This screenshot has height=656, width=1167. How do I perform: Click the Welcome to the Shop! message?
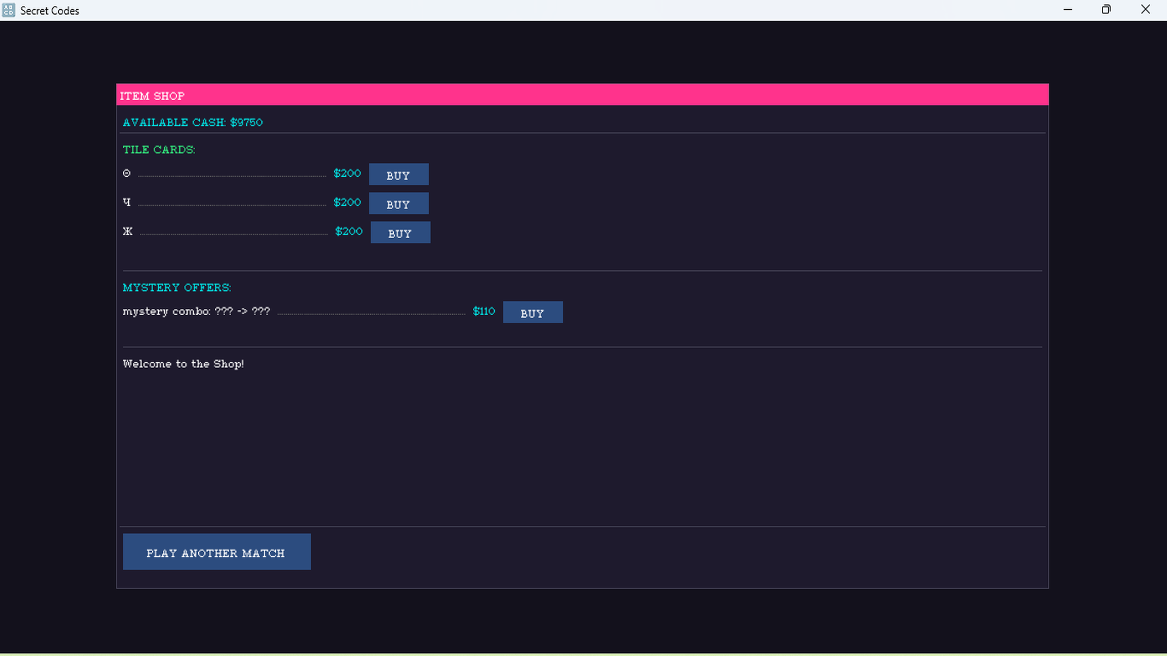(183, 364)
